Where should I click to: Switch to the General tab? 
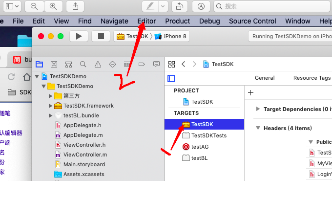tap(265, 78)
